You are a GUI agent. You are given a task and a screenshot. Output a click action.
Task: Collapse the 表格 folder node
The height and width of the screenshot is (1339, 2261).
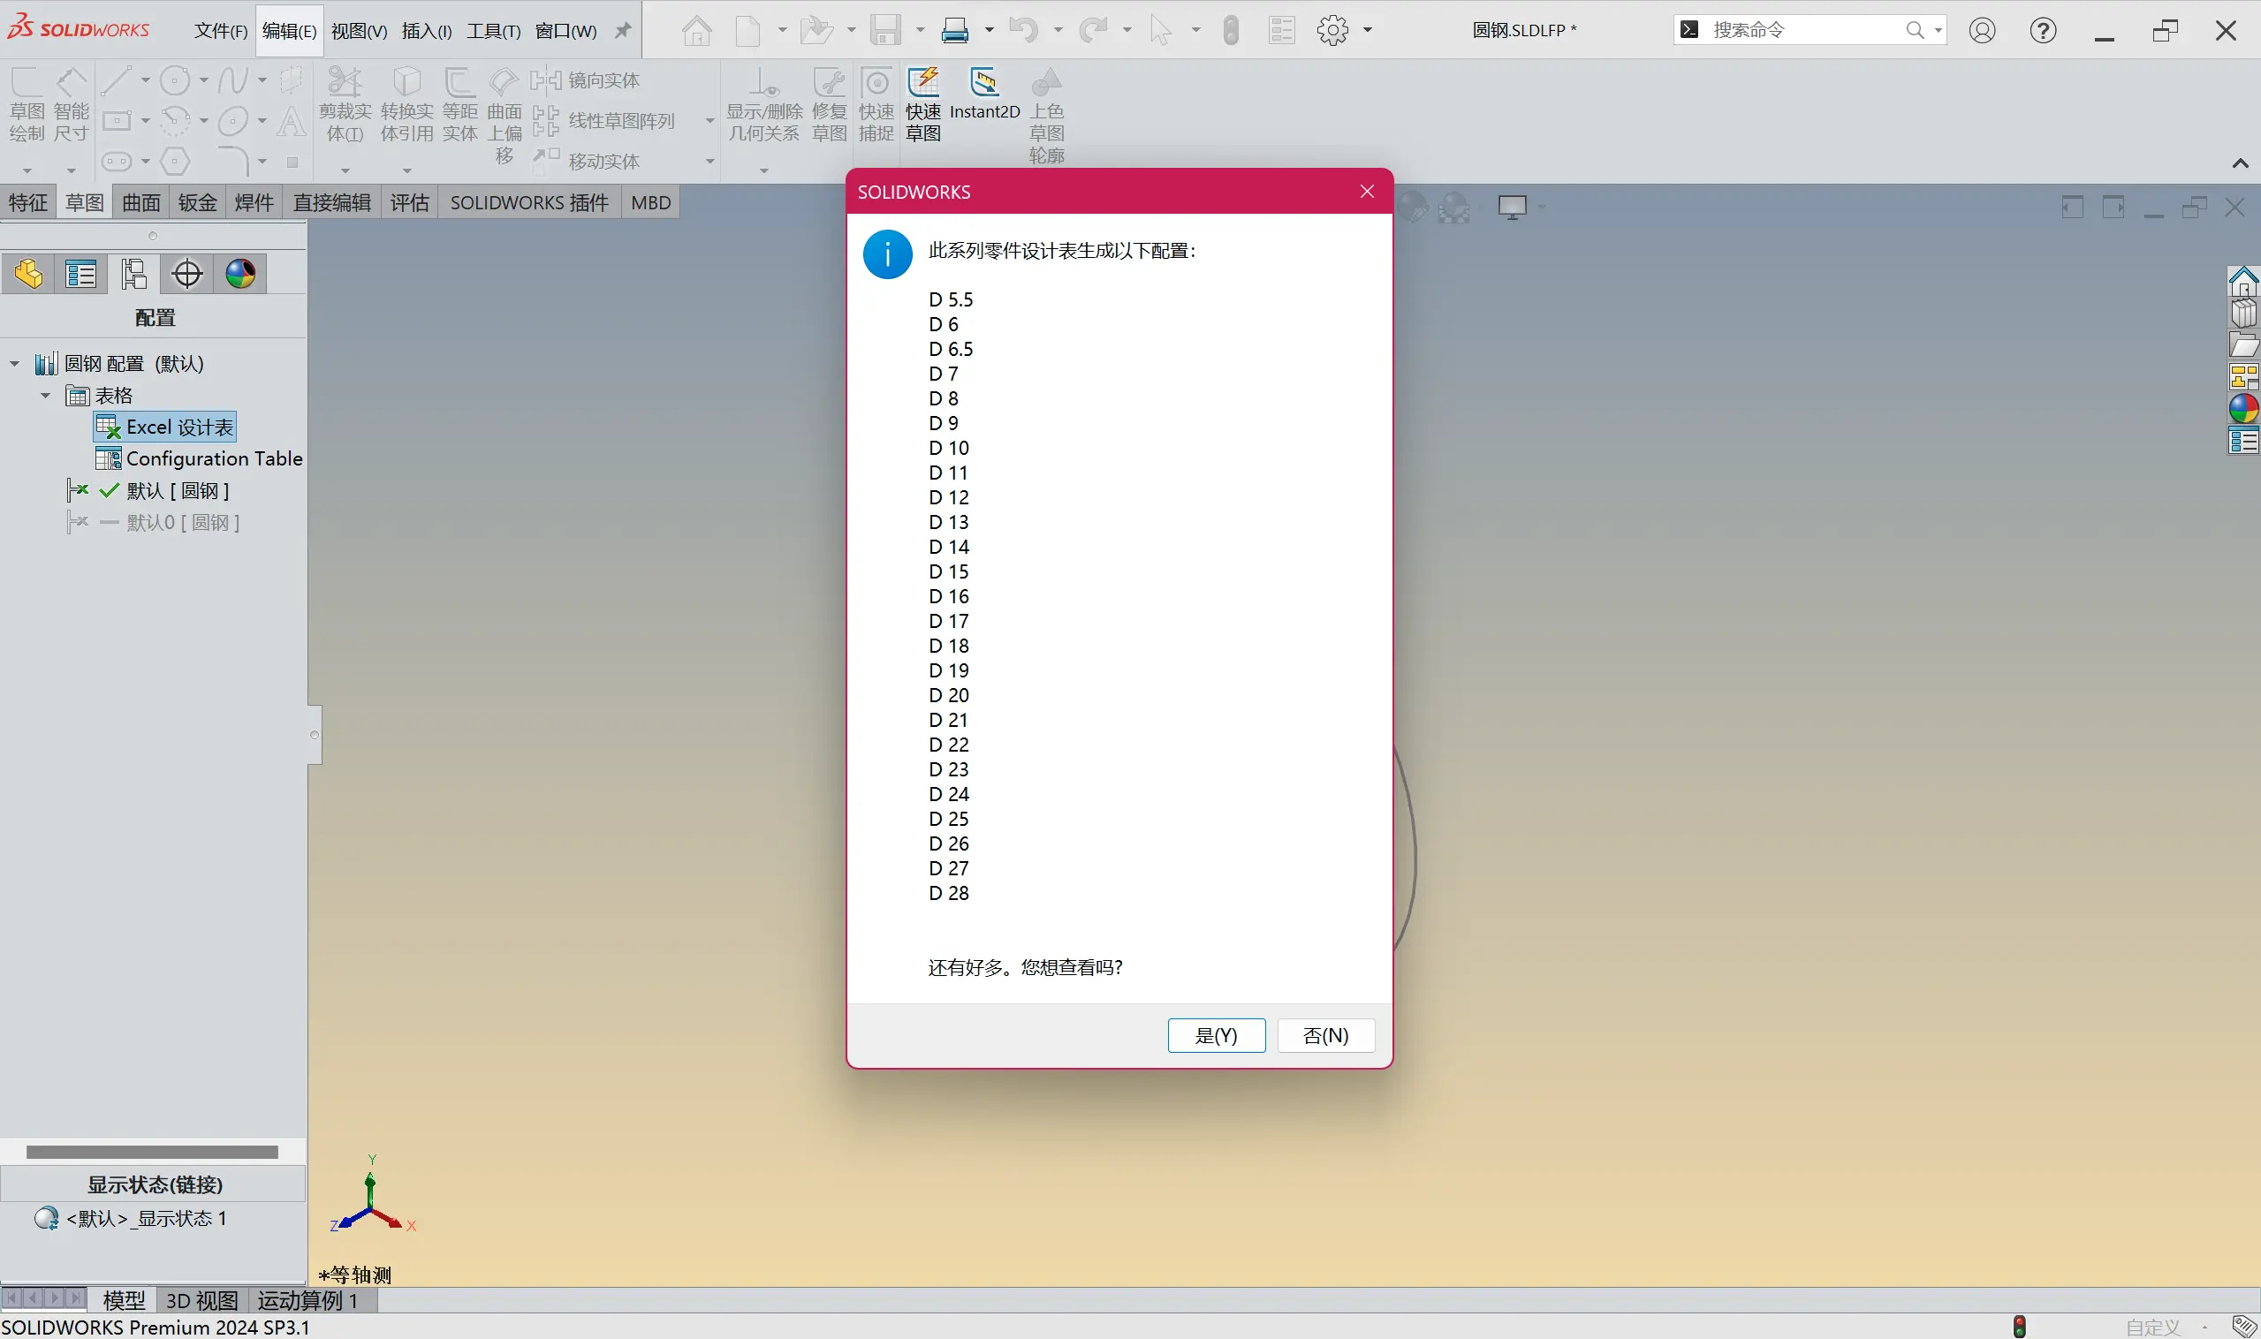45,395
